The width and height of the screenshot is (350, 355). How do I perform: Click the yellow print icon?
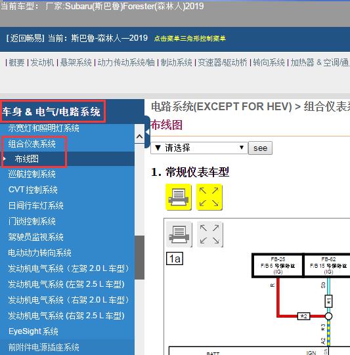(179, 198)
